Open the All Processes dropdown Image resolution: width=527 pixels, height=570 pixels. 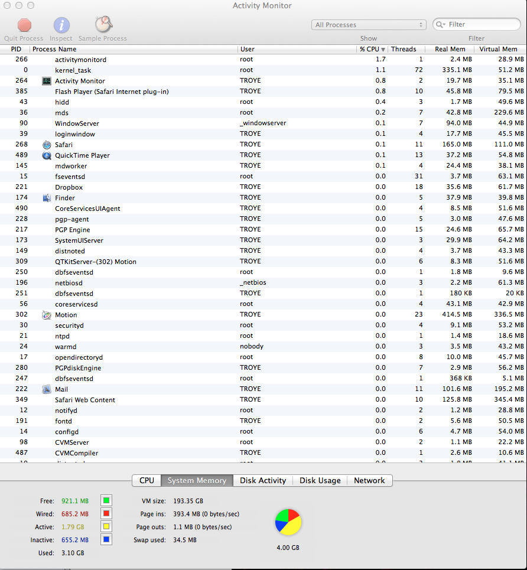click(369, 25)
